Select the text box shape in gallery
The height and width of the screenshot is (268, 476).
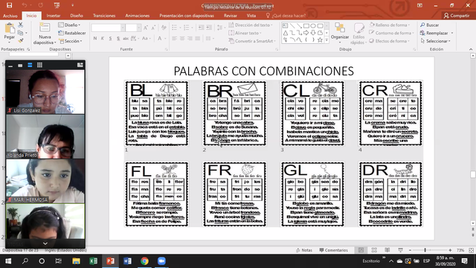tap(285, 26)
